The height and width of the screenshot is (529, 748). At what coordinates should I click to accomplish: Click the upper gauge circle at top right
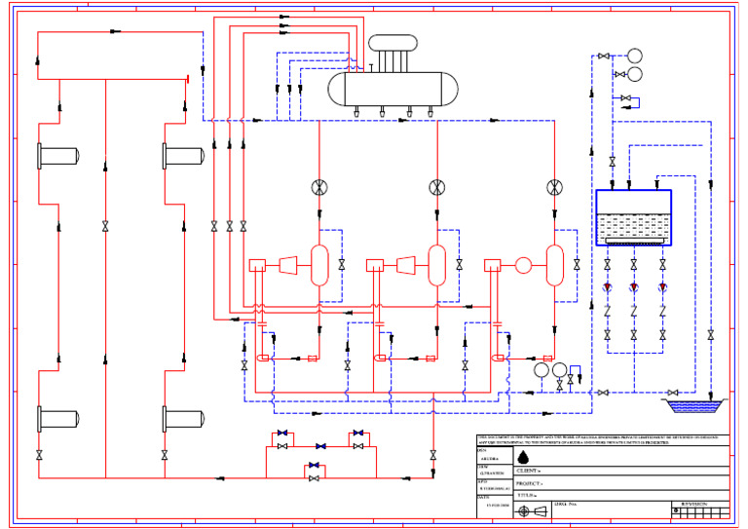pyautogui.click(x=634, y=56)
